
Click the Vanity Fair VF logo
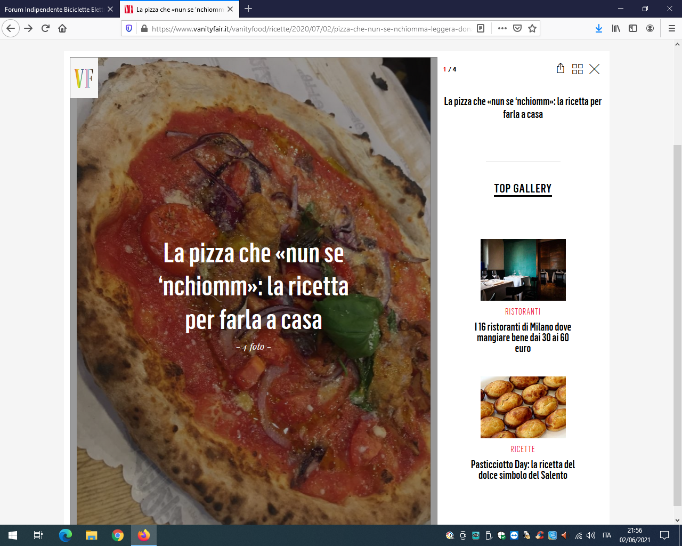click(x=84, y=78)
